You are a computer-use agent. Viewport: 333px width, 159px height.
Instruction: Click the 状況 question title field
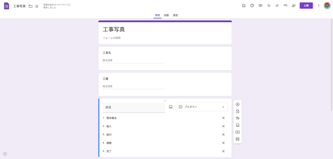click(134, 107)
